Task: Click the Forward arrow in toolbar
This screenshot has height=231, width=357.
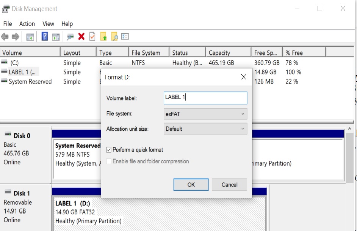Action: 16,36
